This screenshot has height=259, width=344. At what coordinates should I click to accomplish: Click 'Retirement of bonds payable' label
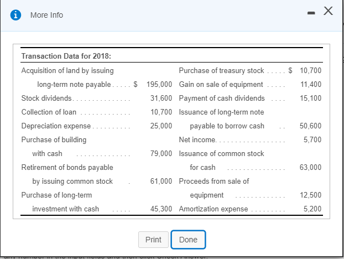pos(67,168)
